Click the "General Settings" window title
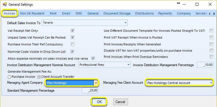Viewport: 217px width, 107px height. coord(21,5)
